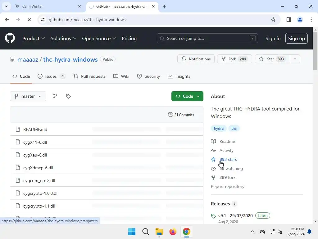Click the branches icon next to master
This screenshot has width=318, height=239.
coord(55,96)
